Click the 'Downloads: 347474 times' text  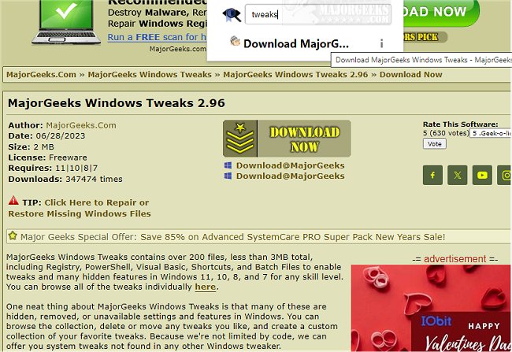click(65, 179)
